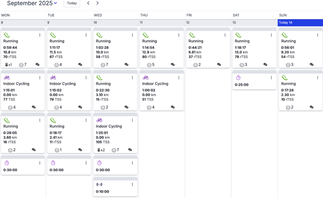Open comments on Sunday's 0:17:28 run
The width and height of the screenshot is (323, 198).
click(311, 107)
